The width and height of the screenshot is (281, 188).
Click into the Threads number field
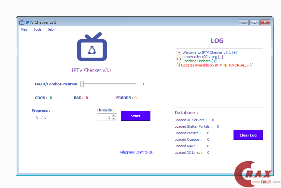click(x=105, y=117)
